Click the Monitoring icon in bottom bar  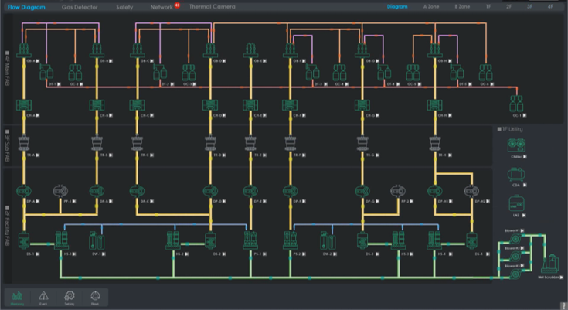[x=18, y=296]
